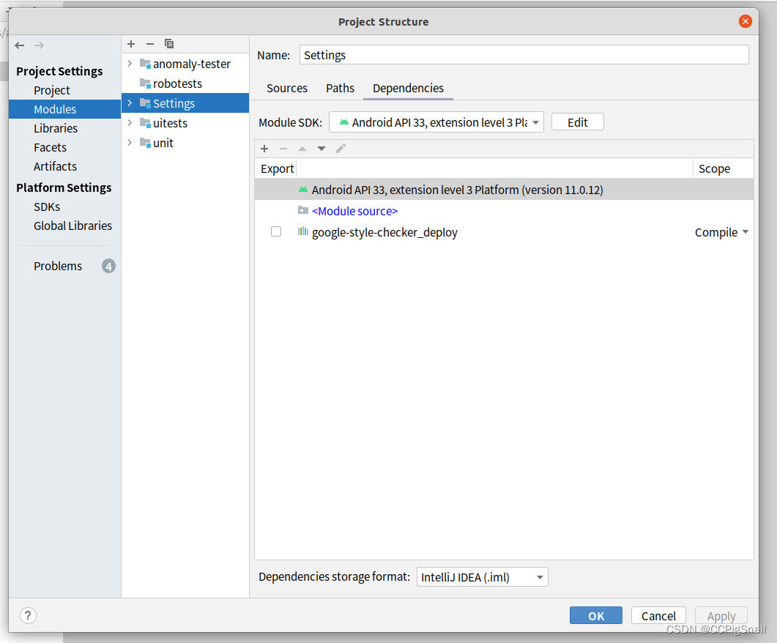Click the anomaly-tester module folder icon
Screen dimensions: 777x643
click(145, 64)
